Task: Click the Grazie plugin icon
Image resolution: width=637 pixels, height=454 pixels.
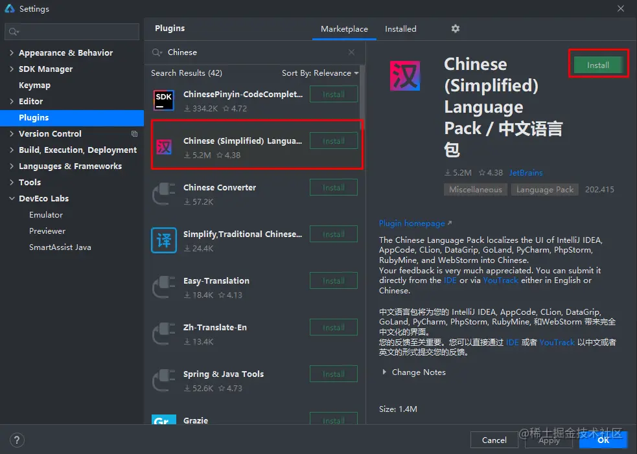Action: [x=164, y=419]
